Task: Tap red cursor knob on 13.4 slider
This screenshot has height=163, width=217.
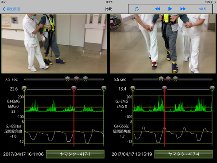Action: coord(164,88)
